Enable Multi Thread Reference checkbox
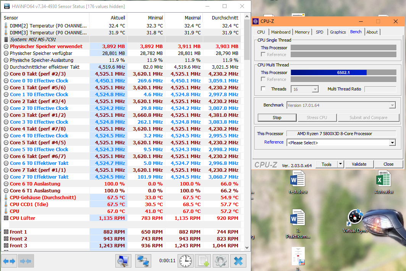Screen dimensions: 406x271 263,79
